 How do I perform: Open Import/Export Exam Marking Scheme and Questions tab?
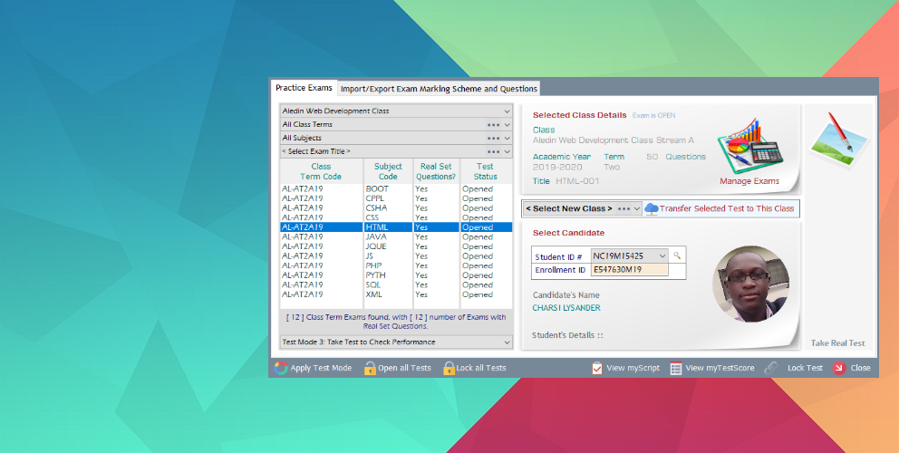[440, 89]
